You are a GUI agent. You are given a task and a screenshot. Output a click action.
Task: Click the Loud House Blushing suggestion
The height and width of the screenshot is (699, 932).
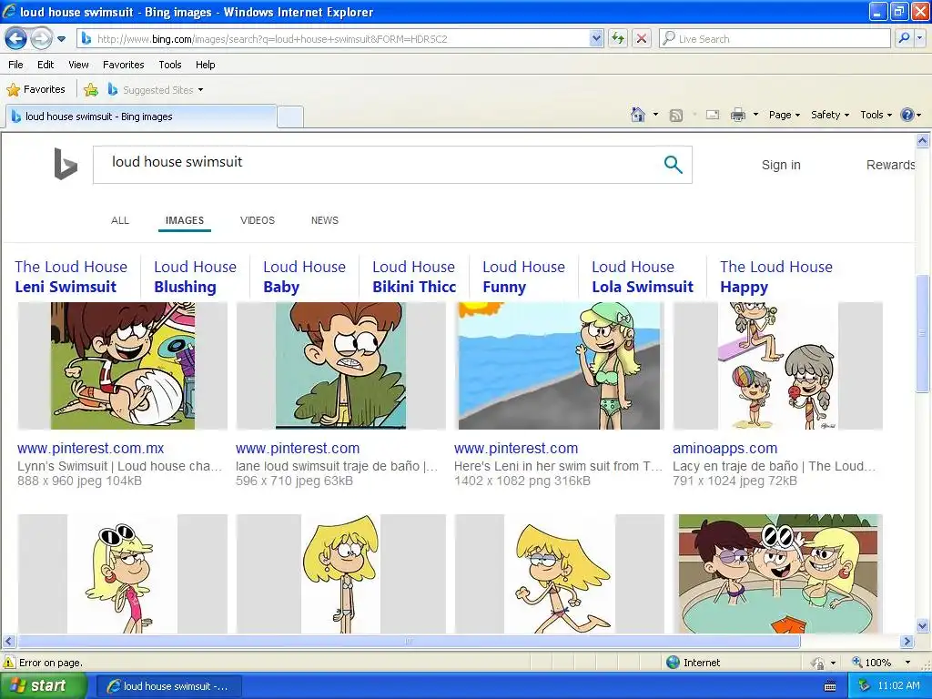(x=195, y=277)
